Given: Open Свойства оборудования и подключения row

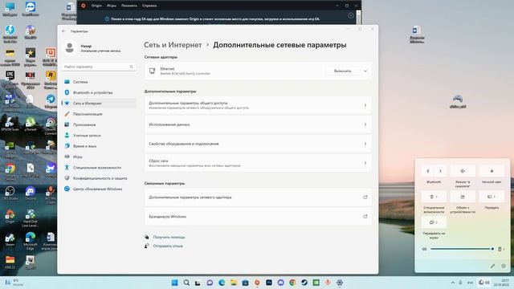Looking at the screenshot, I should 259,144.
